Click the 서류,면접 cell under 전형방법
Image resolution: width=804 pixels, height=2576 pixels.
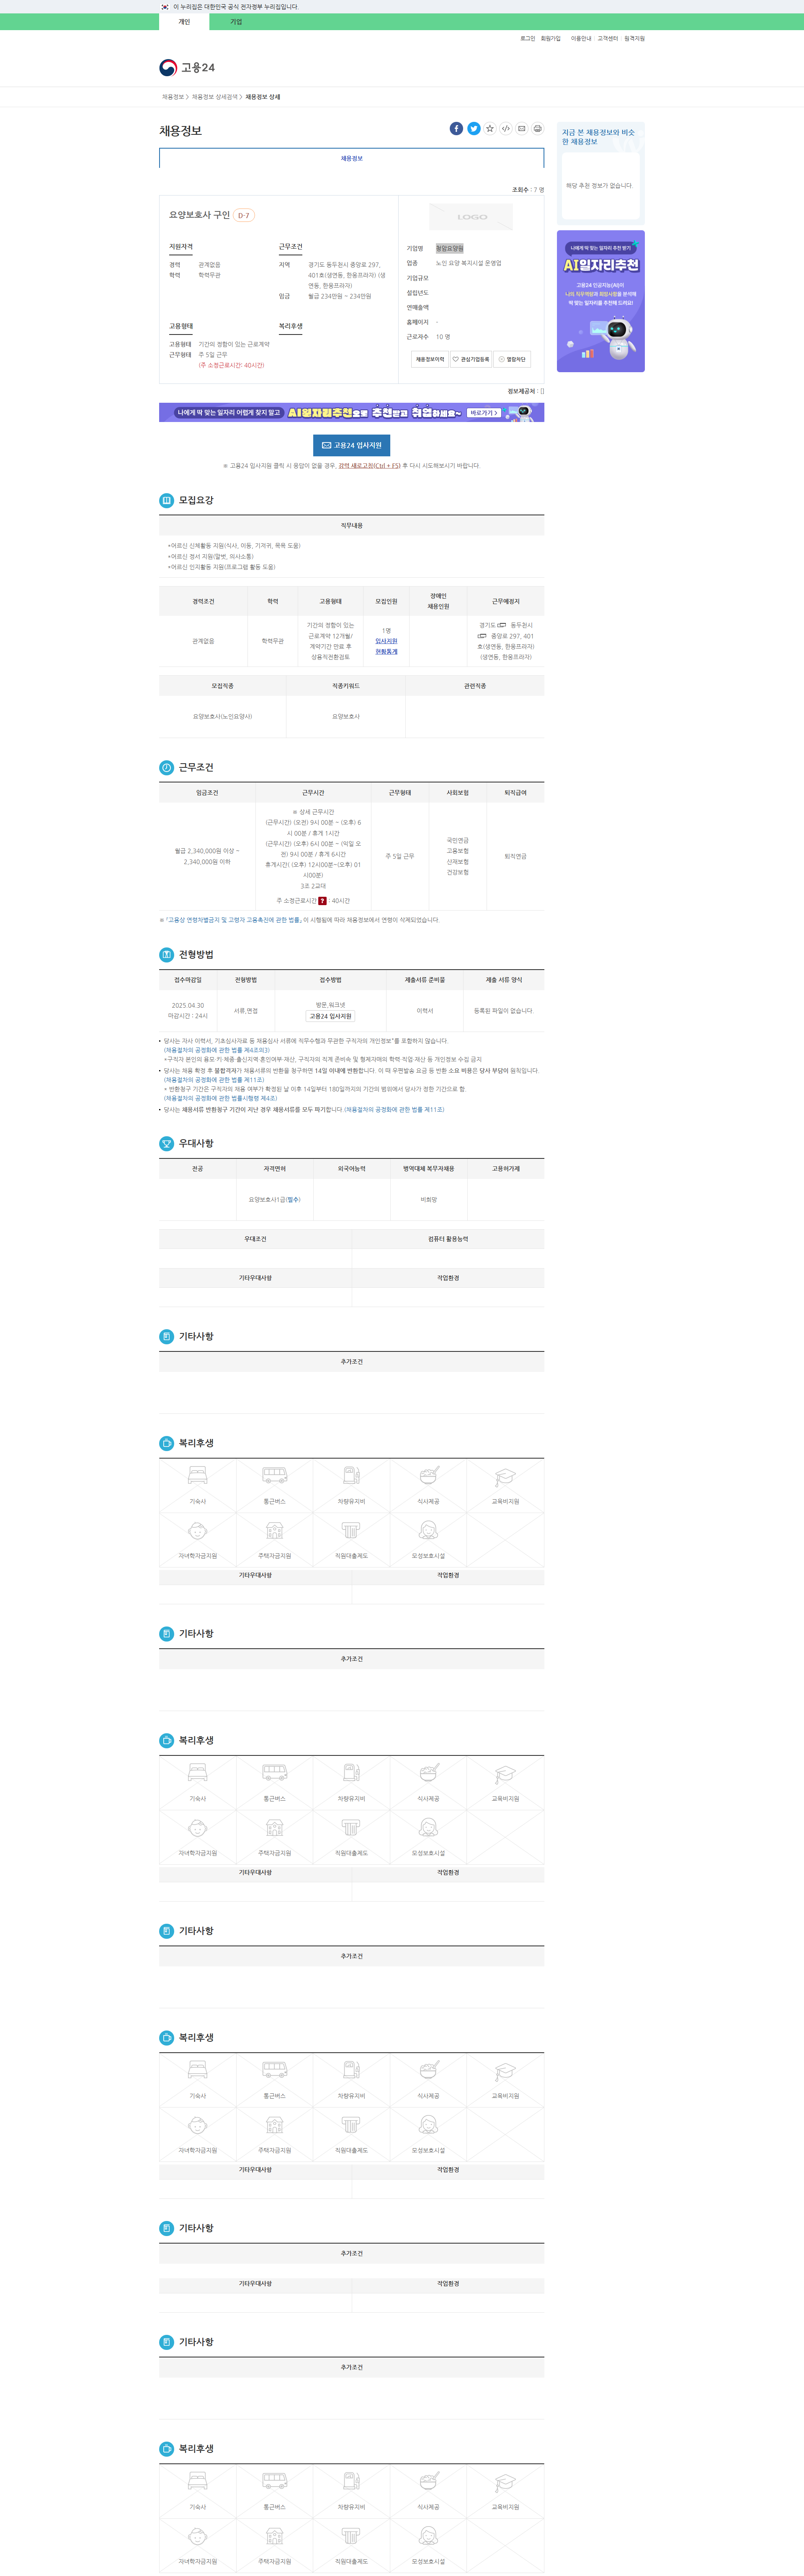pyautogui.click(x=245, y=1011)
